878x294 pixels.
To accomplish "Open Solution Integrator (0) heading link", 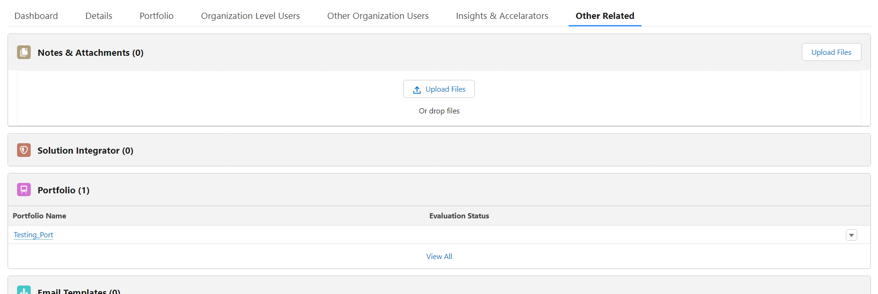I will click(x=85, y=151).
